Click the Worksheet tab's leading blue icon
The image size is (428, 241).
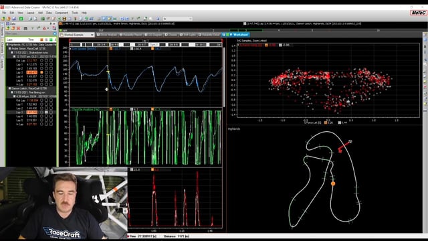pos(224,35)
